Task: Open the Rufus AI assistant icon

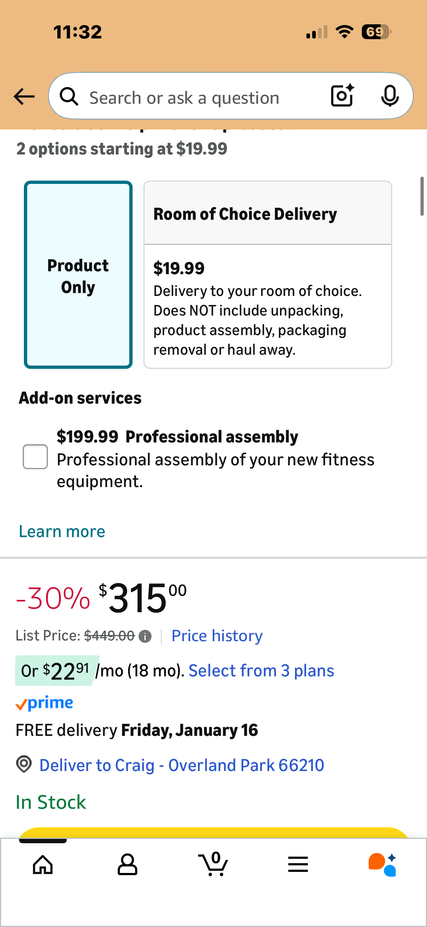Action: 382,865
